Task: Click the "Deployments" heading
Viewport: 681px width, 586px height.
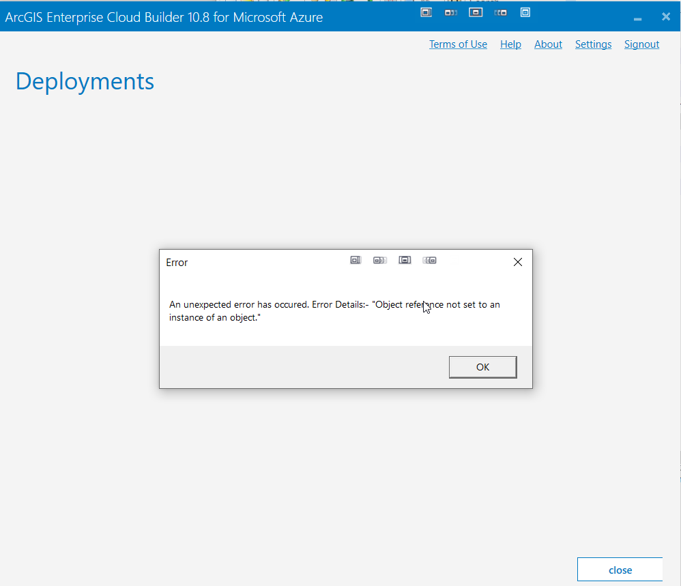Action: [x=85, y=82]
